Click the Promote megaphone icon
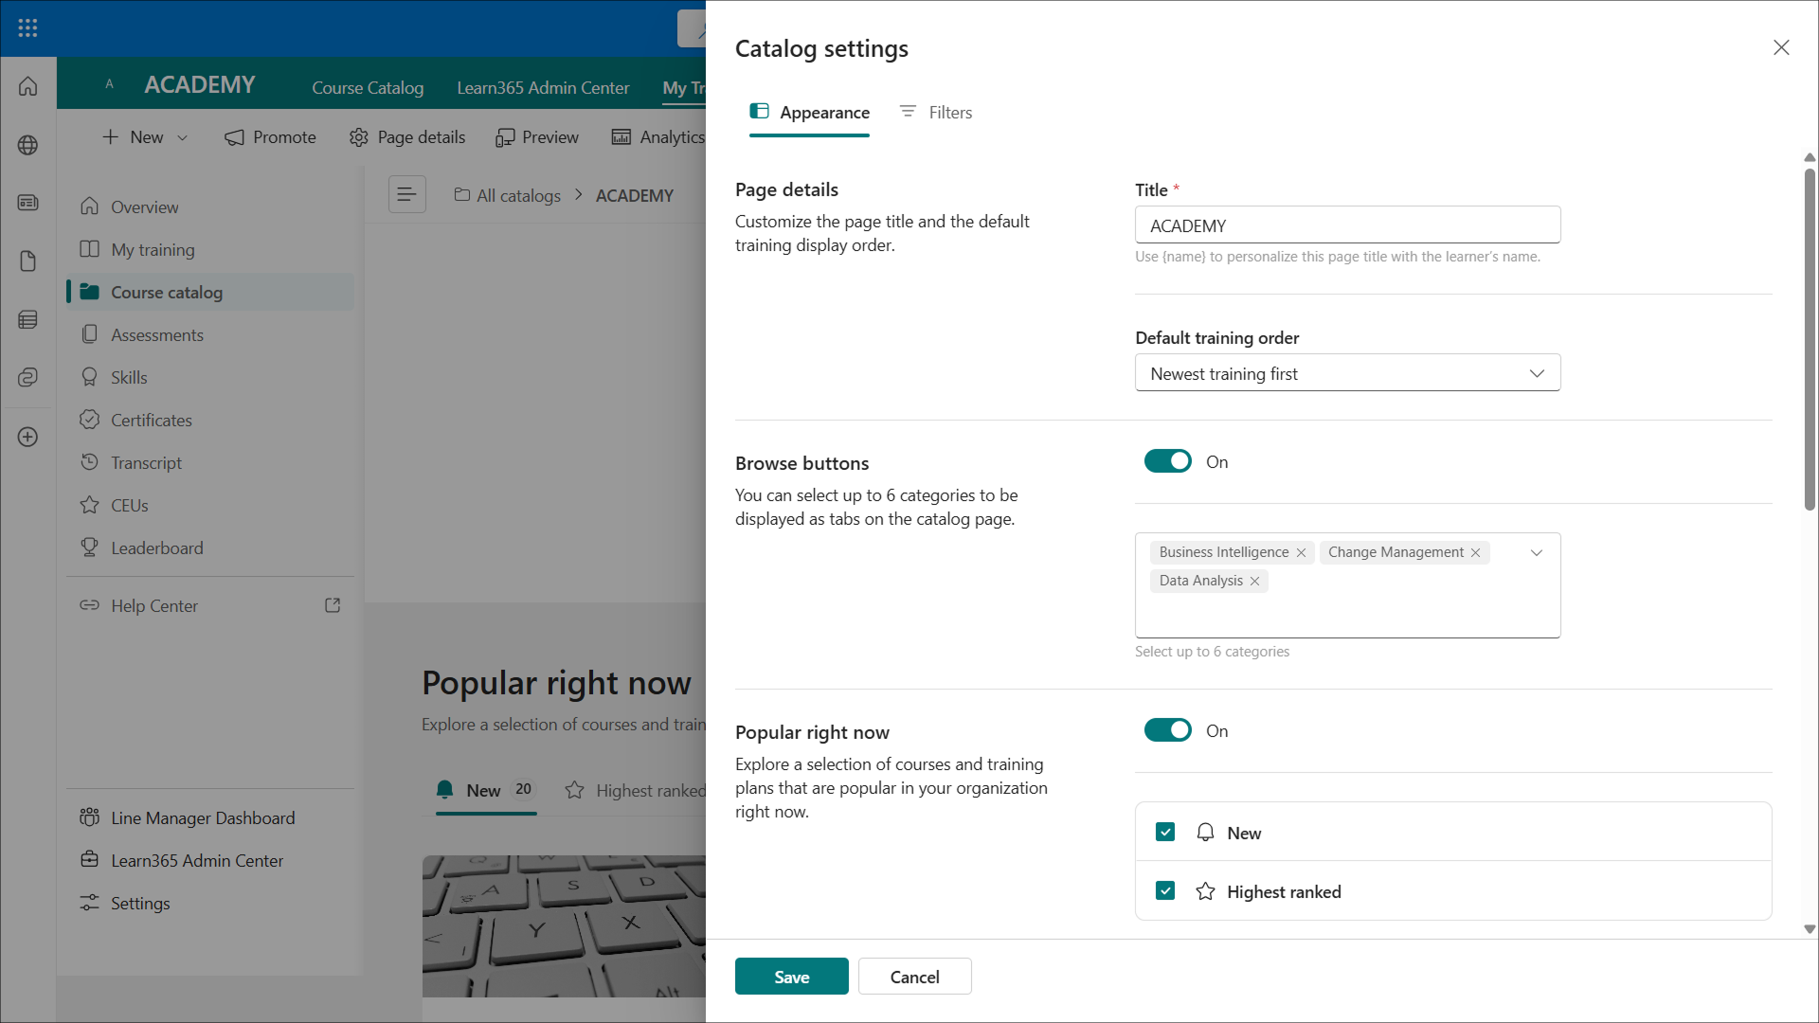This screenshot has width=1819, height=1023. pos(234,137)
